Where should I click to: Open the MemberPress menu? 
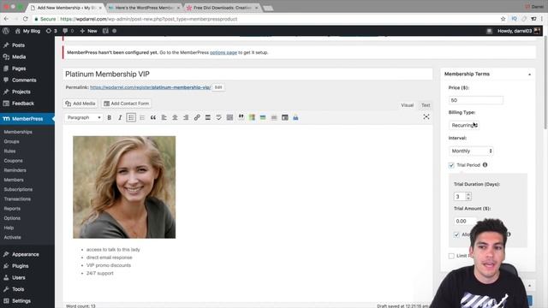pyautogui.click(x=27, y=119)
